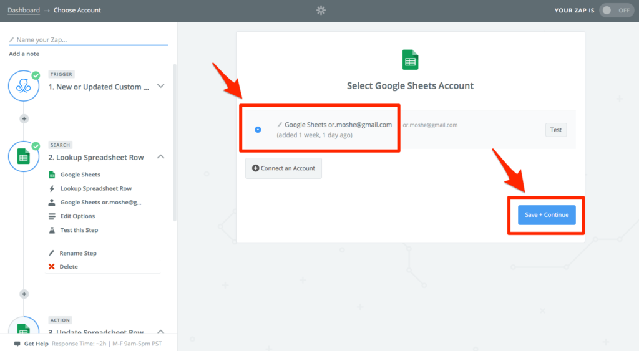Image resolution: width=639 pixels, height=351 pixels.
Task: Click the Zapier gear logo in top bar
Action: coord(321,11)
